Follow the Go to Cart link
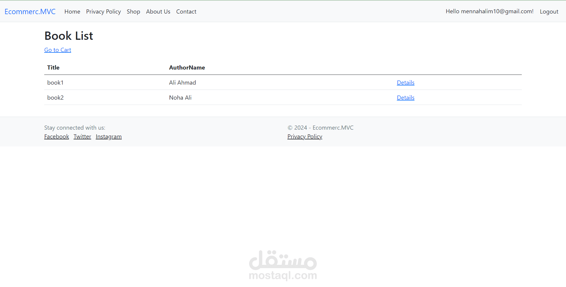Screen dimensions: 566x287 point(58,50)
